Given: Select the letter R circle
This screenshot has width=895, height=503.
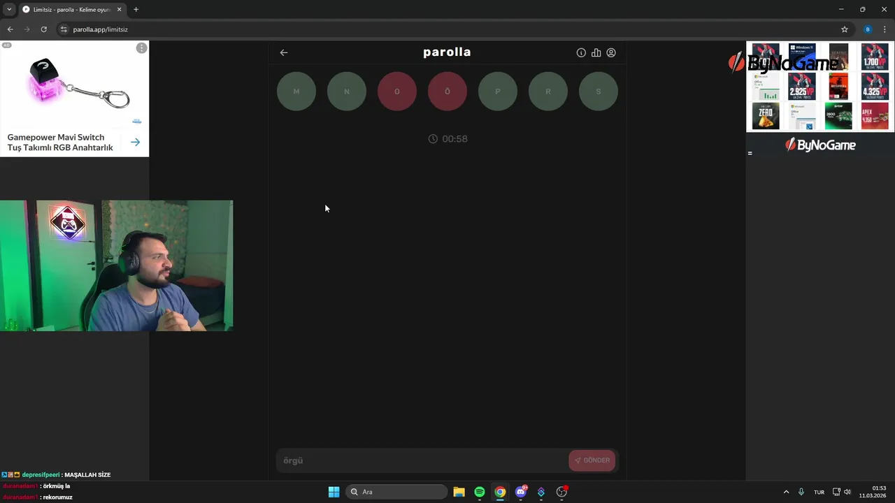Looking at the screenshot, I should 548,92.
